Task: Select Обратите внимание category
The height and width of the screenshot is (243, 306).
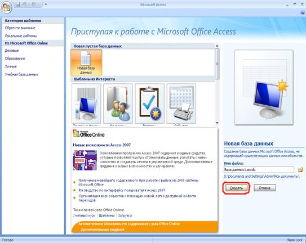Action: (x=20, y=28)
